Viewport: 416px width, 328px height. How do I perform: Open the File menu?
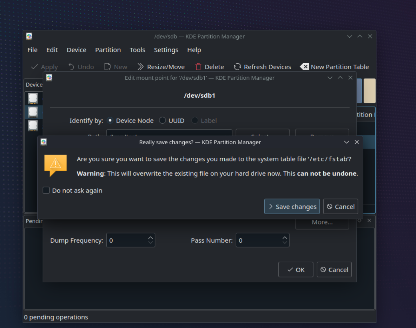[x=32, y=50]
